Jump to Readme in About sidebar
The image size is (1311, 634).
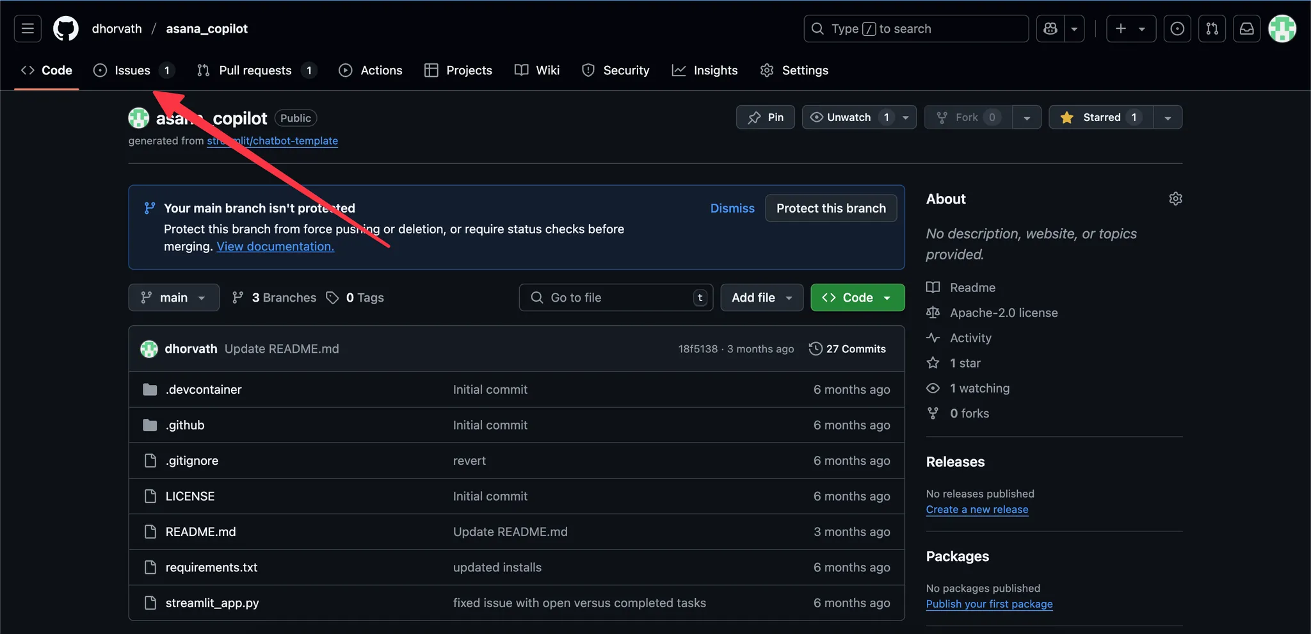[961, 288]
